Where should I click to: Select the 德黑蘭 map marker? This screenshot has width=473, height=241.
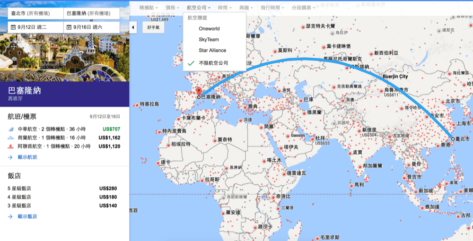tap(304, 113)
